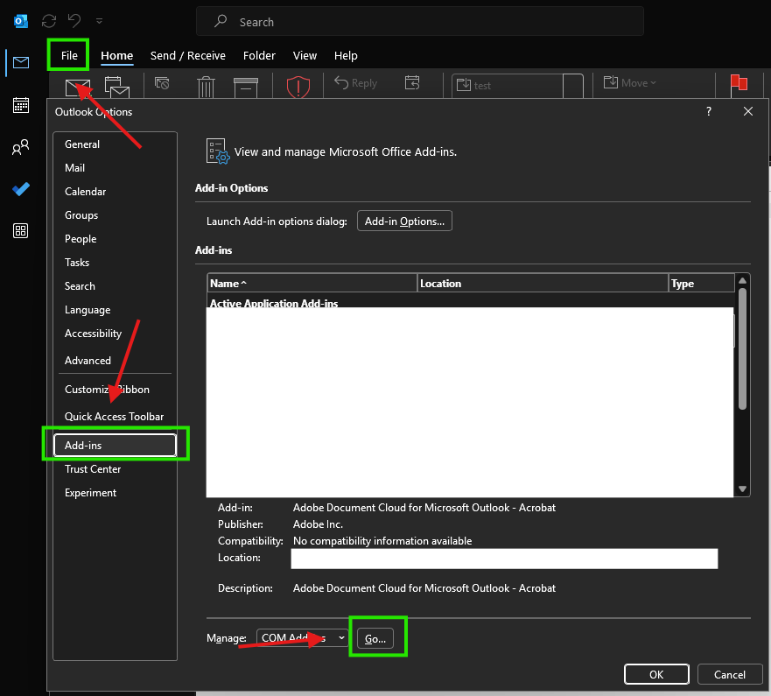Open the People view in left sidebar
The image size is (771, 696).
(x=21, y=147)
